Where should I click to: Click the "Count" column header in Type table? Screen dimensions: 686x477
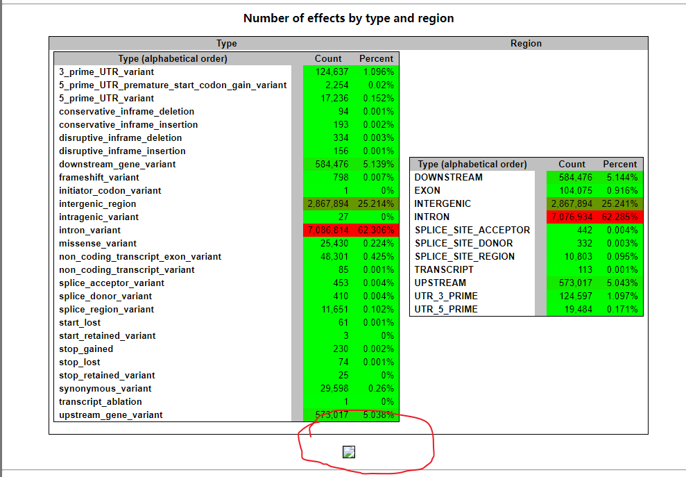tap(328, 58)
